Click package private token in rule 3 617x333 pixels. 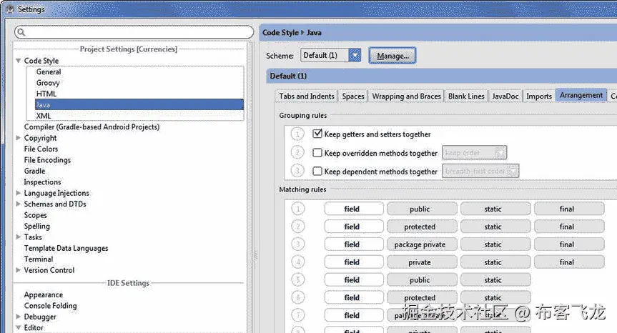tap(422, 244)
